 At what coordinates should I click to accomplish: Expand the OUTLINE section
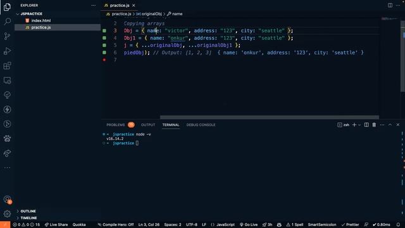click(28, 211)
